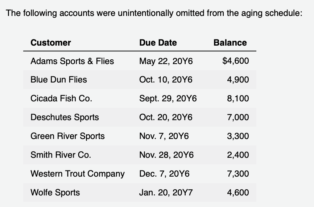
Task: Click the Customer column header
Action: click(51, 43)
